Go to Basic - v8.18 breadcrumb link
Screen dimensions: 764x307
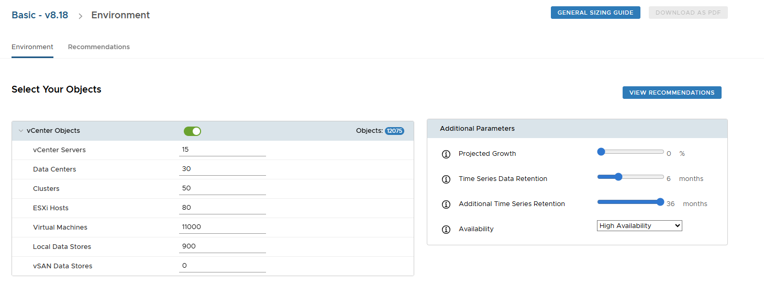40,15
